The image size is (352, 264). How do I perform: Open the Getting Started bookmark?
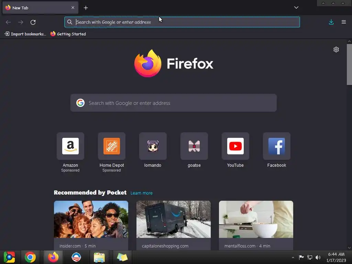pyautogui.click(x=68, y=34)
